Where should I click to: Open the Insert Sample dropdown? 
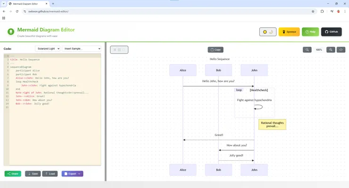pos(82,48)
